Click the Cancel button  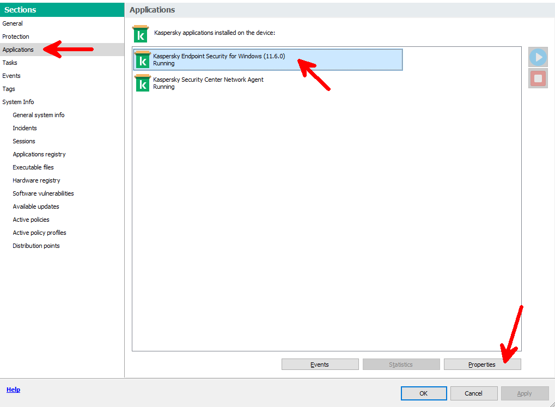(474, 393)
